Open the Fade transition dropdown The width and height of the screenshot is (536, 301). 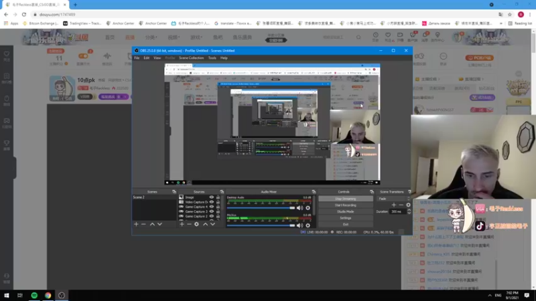coord(393,199)
